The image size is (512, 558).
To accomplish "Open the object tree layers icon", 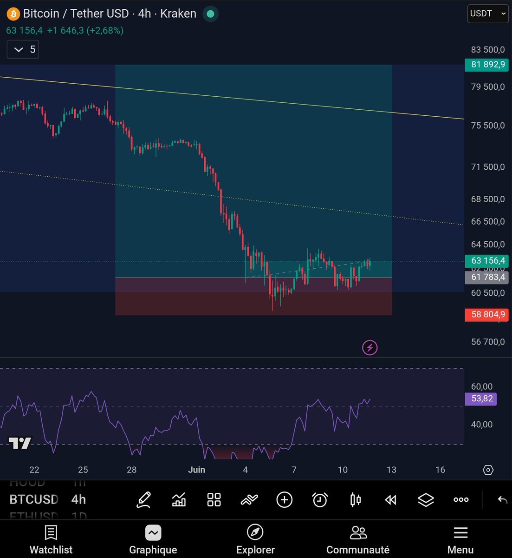I will [426, 500].
